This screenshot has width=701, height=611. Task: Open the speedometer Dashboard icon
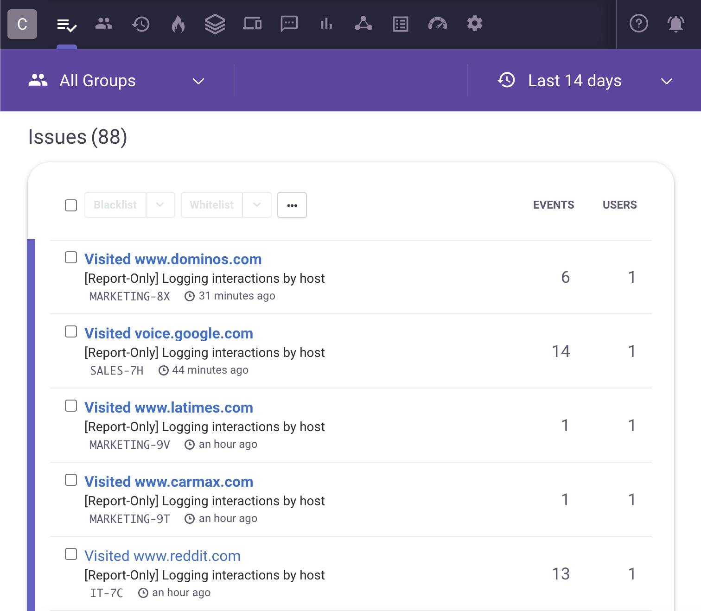pos(438,24)
